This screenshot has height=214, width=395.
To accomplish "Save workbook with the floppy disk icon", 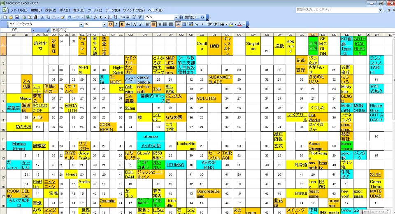I will pyautogui.click(x=16, y=17).
